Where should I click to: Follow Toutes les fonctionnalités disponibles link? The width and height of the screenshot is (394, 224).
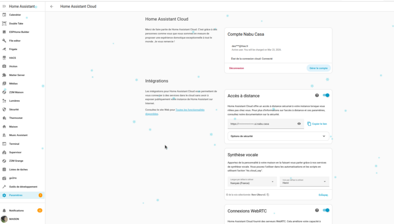click(175, 112)
